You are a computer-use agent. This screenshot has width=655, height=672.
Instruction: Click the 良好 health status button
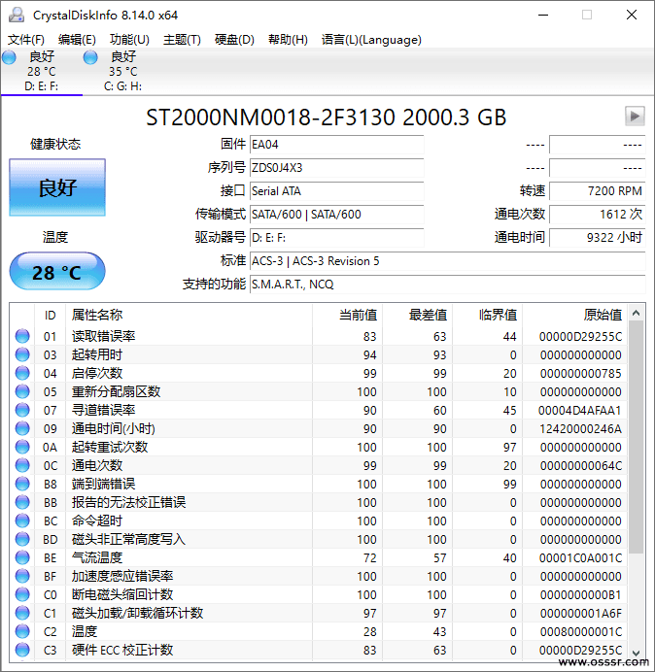pyautogui.click(x=57, y=187)
